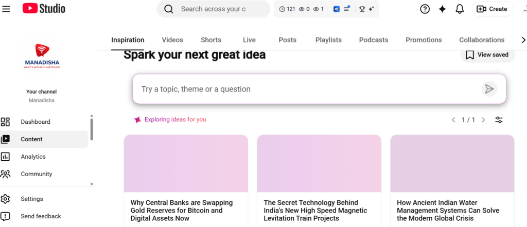527x227 pixels.
Task: Open the Central Banks Bitcoin idea thumbnail
Action: coord(186,164)
